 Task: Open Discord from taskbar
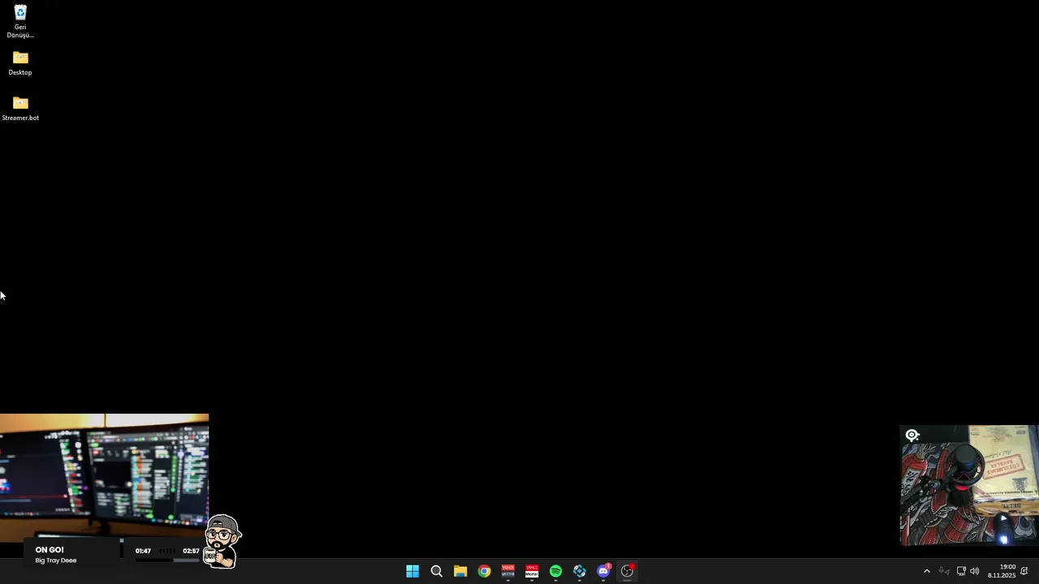pos(603,571)
